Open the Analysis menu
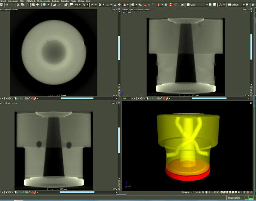Viewport: 256px width, 201px height. click(55, 1)
